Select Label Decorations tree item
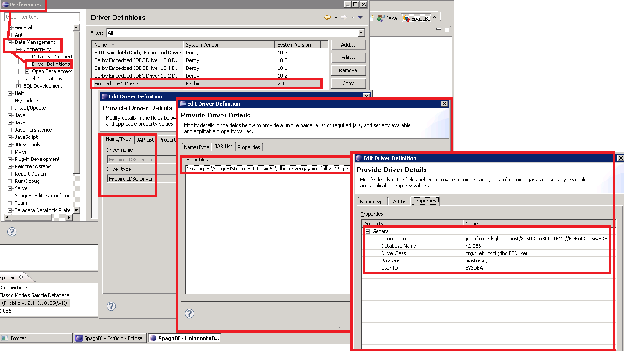This screenshot has width=624, height=351. 43,79
